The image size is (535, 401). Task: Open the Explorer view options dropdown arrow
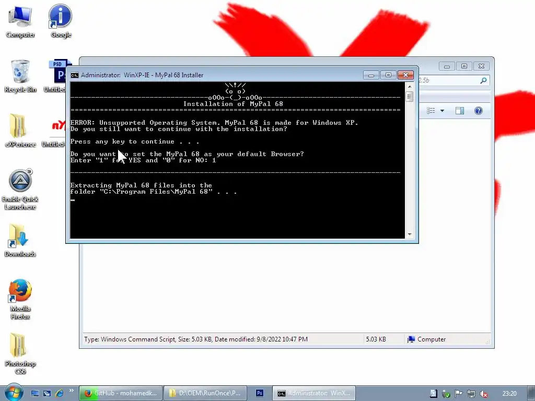click(442, 111)
